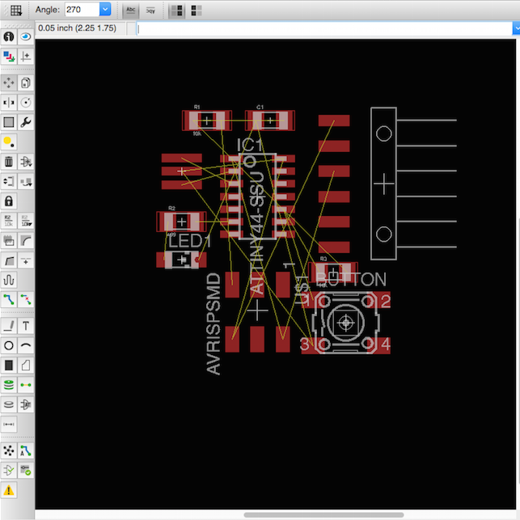Click the IC1 chip on the board

point(258,196)
